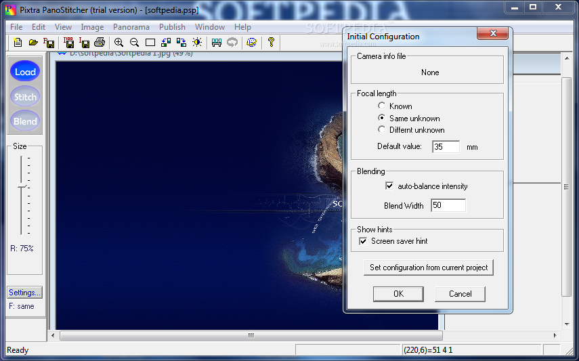Click the horizontal scrollbar left arrow
579x361 pixels.
click(x=53, y=335)
